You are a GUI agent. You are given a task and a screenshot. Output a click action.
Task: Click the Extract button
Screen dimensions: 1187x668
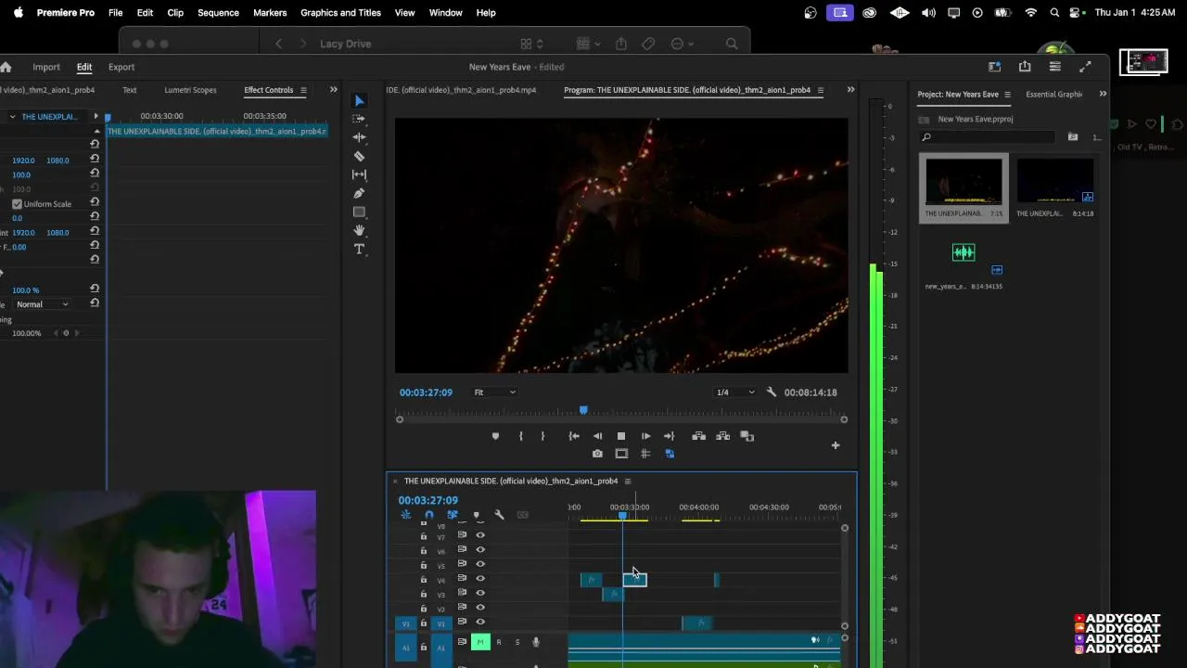[x=722, y=436]
